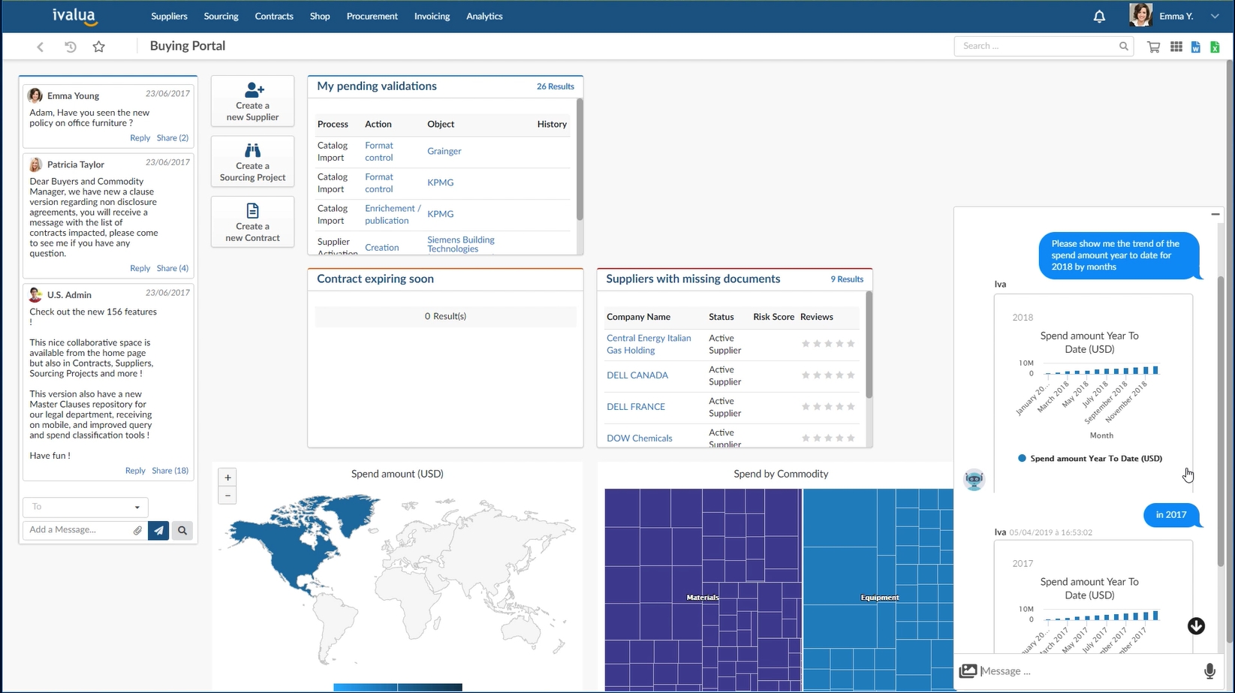Open DOW Chemicals supplier
The width and height of the screenshot is (1235, 693).
pyautogui.click(x=640, y=438)
